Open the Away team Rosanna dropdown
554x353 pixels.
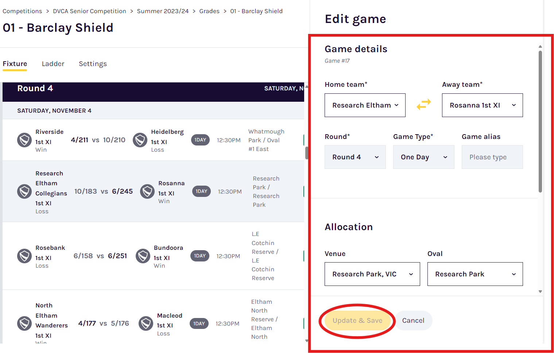pos(482,105)
